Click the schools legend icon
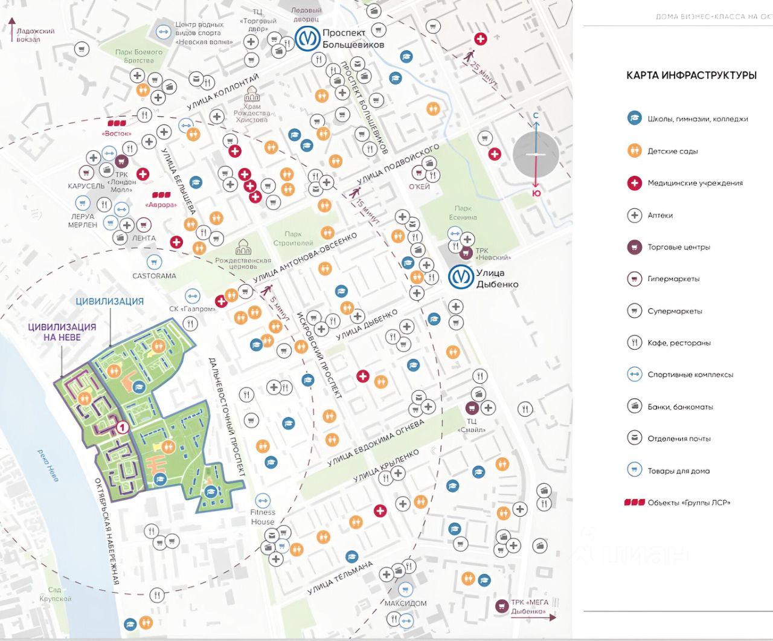Image resolution: width=773 pixels, height=641 pixels. [x=634, y=118]
